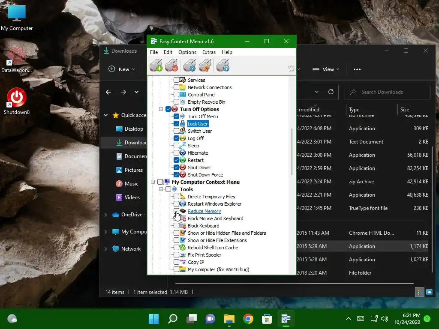The width and height of the screenshot is (439, 329).
Task: Check the Delete Temporary Files checkbox
Action: coord(176,196)
